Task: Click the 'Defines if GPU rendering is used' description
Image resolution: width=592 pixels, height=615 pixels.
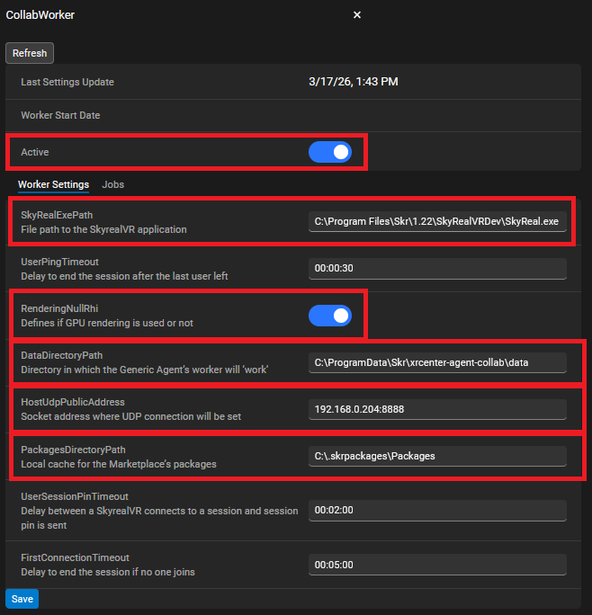Action: coord(107,323)
